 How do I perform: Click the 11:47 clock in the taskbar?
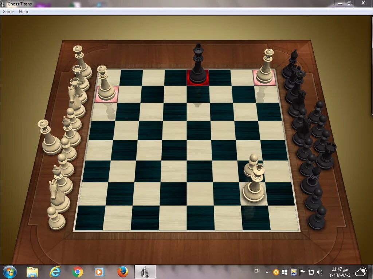coord(340,272)
